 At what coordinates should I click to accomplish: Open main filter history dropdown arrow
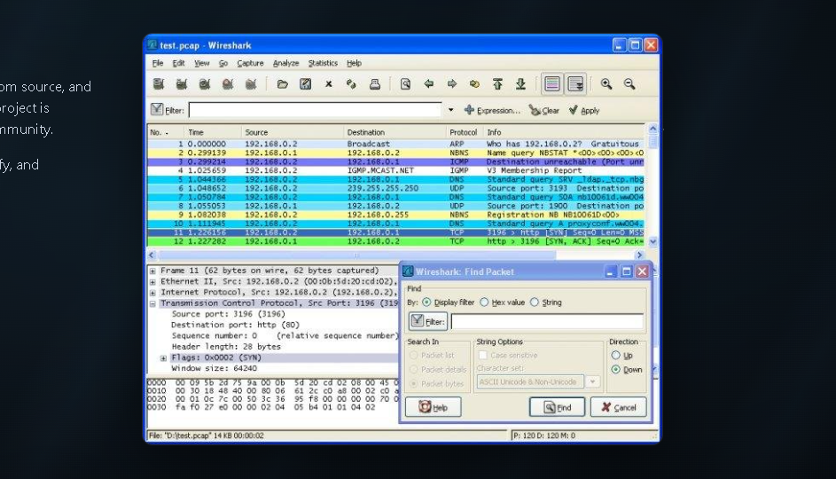tap(450, 110)
